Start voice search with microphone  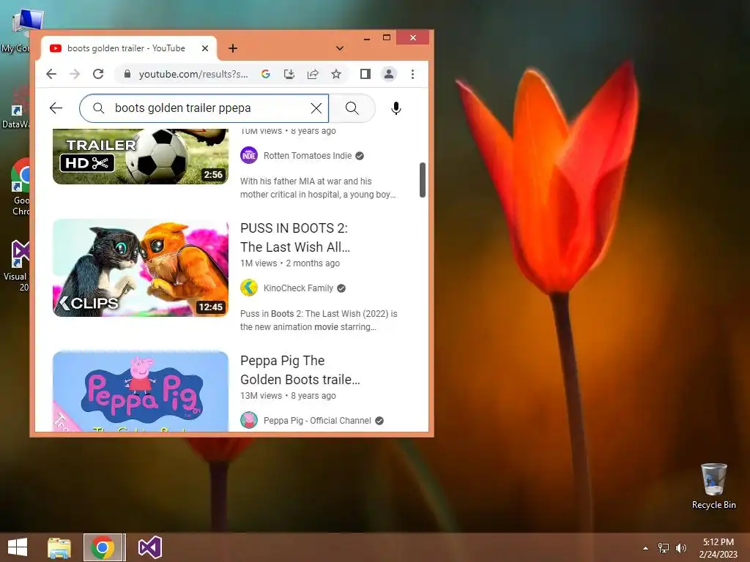[x=396, y=108]
